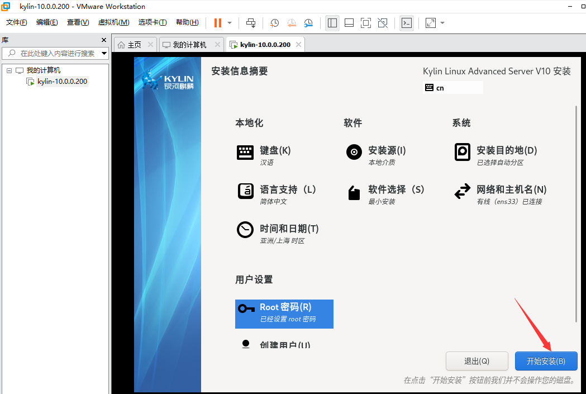Click the send Ctrl+Alt+Del icon

coord(251,23)
